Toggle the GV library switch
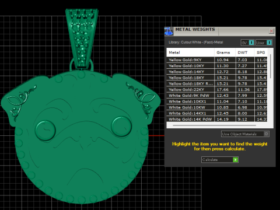Screen dimensions: 280x210 [x=247, y=43]
